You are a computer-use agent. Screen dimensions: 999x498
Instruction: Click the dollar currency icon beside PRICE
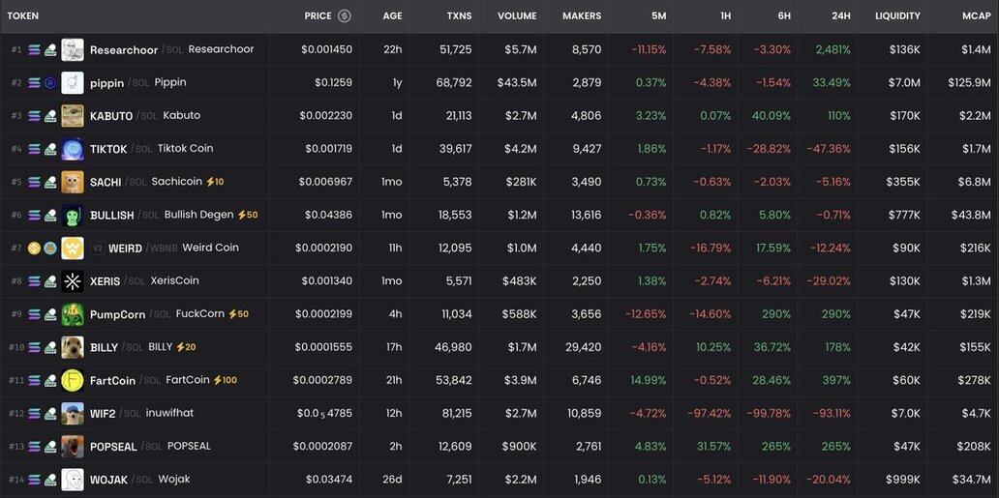pos(345,16)
